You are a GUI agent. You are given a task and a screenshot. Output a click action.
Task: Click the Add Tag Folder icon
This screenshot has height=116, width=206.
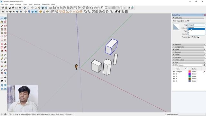click(x=176, y=65)
